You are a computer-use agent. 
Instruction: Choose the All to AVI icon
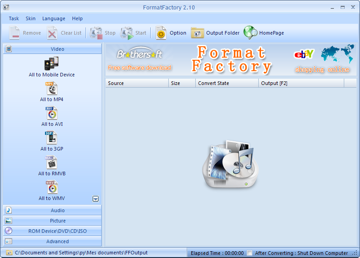51,114
